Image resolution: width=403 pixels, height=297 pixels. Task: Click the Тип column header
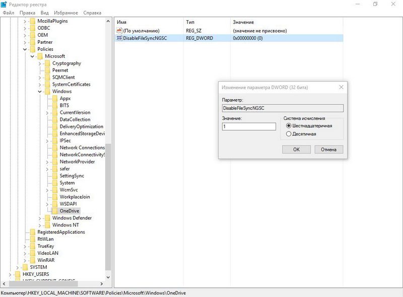pos(207,22)
